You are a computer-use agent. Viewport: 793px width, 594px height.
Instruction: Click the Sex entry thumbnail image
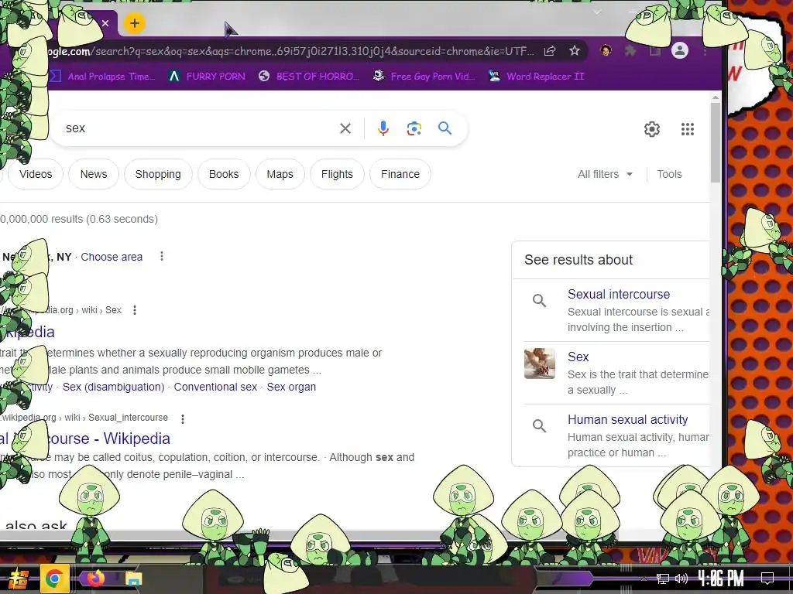tap(540, 364)
